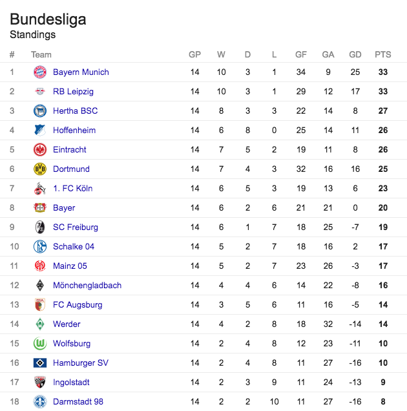Screen dimensions: 407x411
Task: Click the Schalke 04 club crest
Action: [40, 247]
